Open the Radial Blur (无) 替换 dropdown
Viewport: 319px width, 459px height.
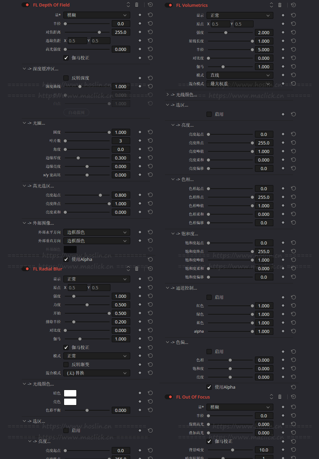[x=97, y=373]
